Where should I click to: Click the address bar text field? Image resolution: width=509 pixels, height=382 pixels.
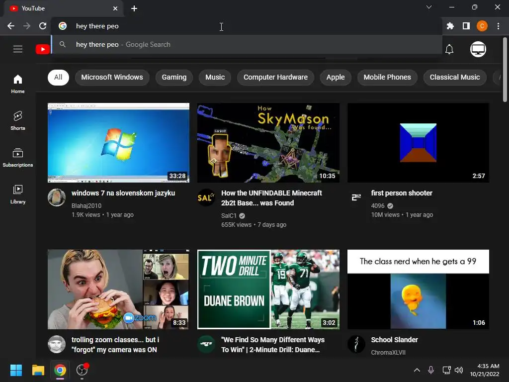[247, 26]
